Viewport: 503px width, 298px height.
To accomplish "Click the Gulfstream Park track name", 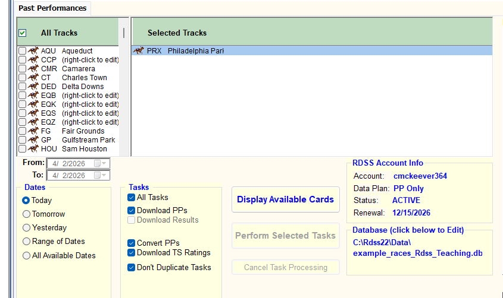I will (x=89, y=140).
